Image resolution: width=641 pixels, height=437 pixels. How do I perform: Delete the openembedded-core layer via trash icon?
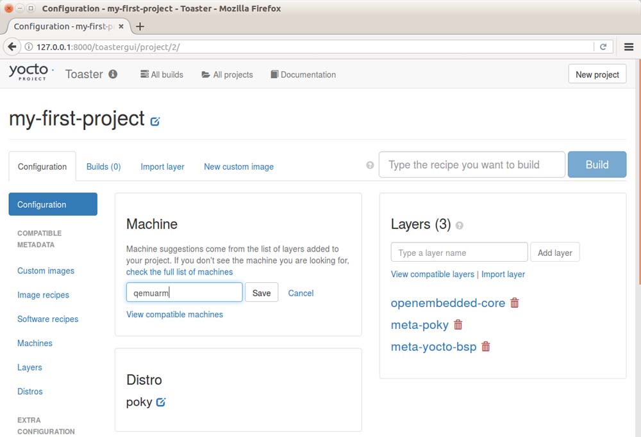click(515, 303)
